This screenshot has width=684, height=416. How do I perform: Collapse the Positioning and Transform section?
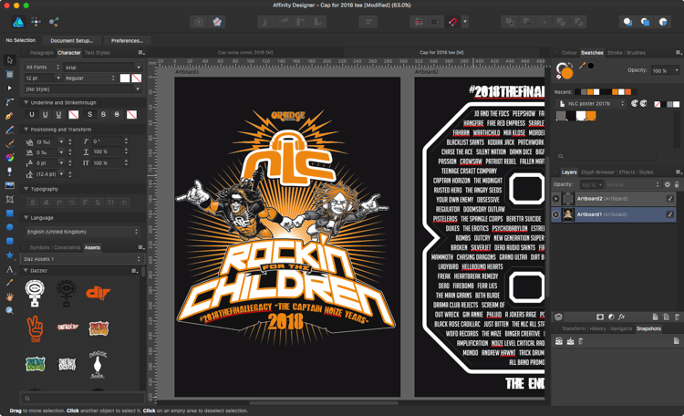click(26, 130)
